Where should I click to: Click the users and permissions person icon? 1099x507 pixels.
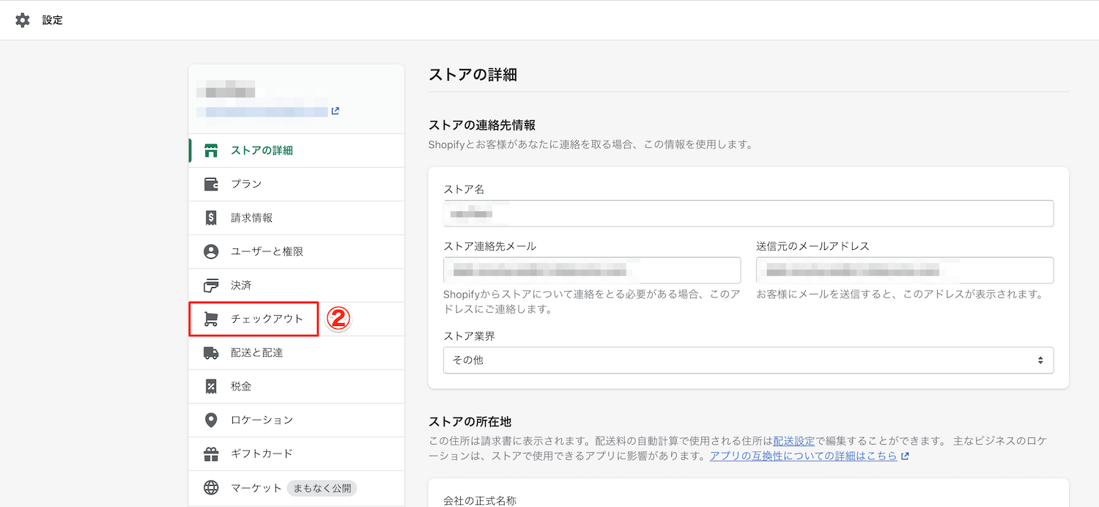(x=211, y=252)
